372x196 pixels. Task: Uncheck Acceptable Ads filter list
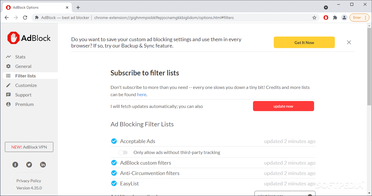pos(114,141)
